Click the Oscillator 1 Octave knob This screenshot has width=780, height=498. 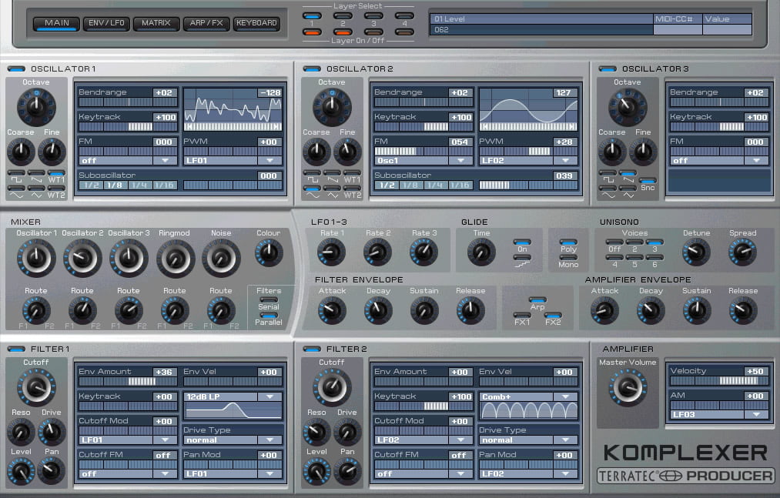pos(36,107)
